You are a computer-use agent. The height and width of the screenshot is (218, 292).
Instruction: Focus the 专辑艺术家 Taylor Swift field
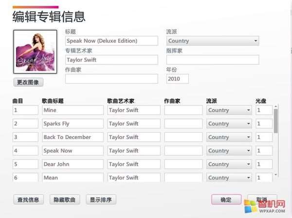[x=112, y=59]
